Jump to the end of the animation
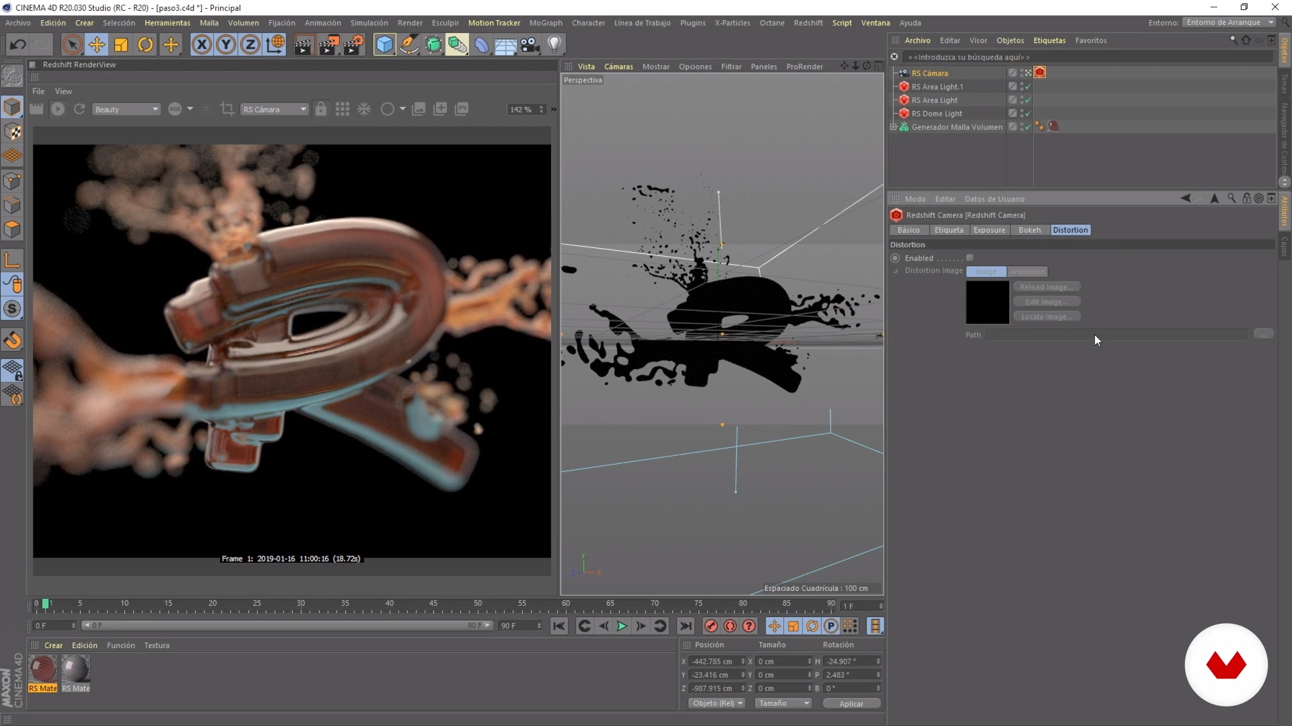Viewport: 1292px width, 726px height. coord(685,627)
